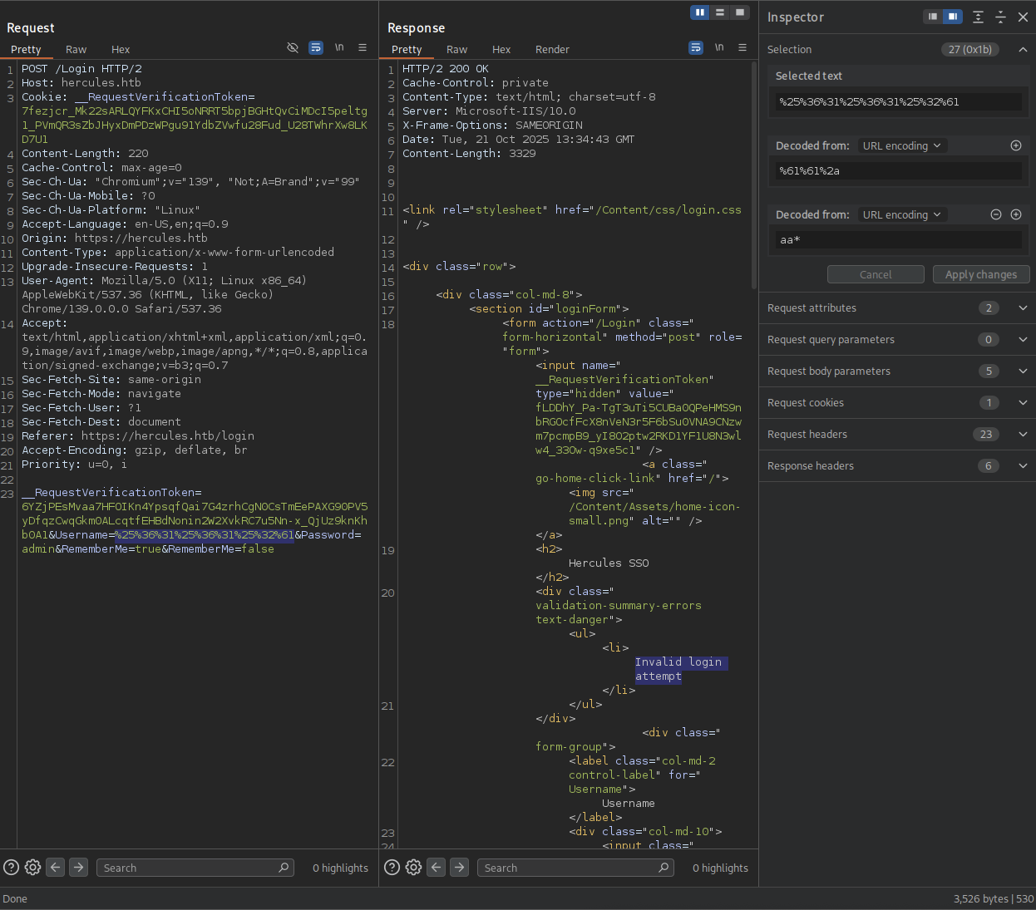Toggle non-printable \n characters in Response panel
The width and height of the screenshot is (1036, 910).
[x=719, y=48]
